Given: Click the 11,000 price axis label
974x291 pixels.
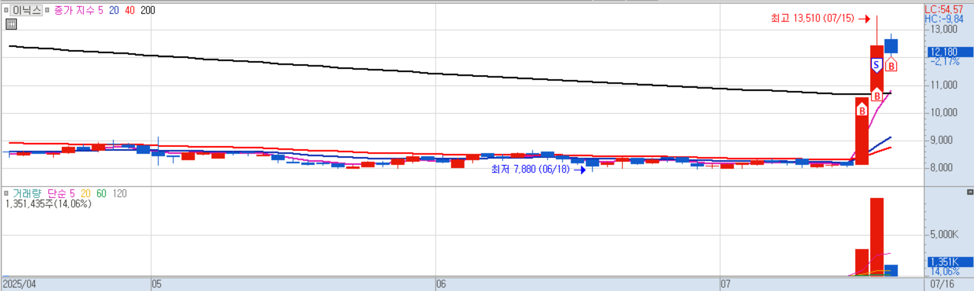Looking at the screenshot, I should click(x=944, y=85).
